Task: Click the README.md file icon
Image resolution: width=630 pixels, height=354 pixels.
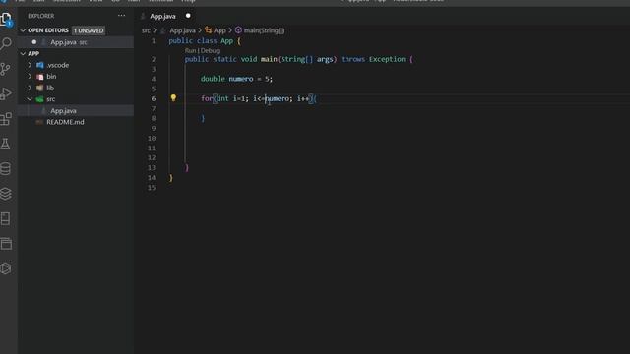Action: tap(39, 122)
